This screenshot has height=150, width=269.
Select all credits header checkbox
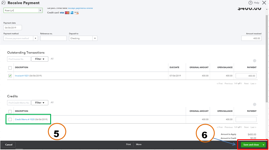10,112
